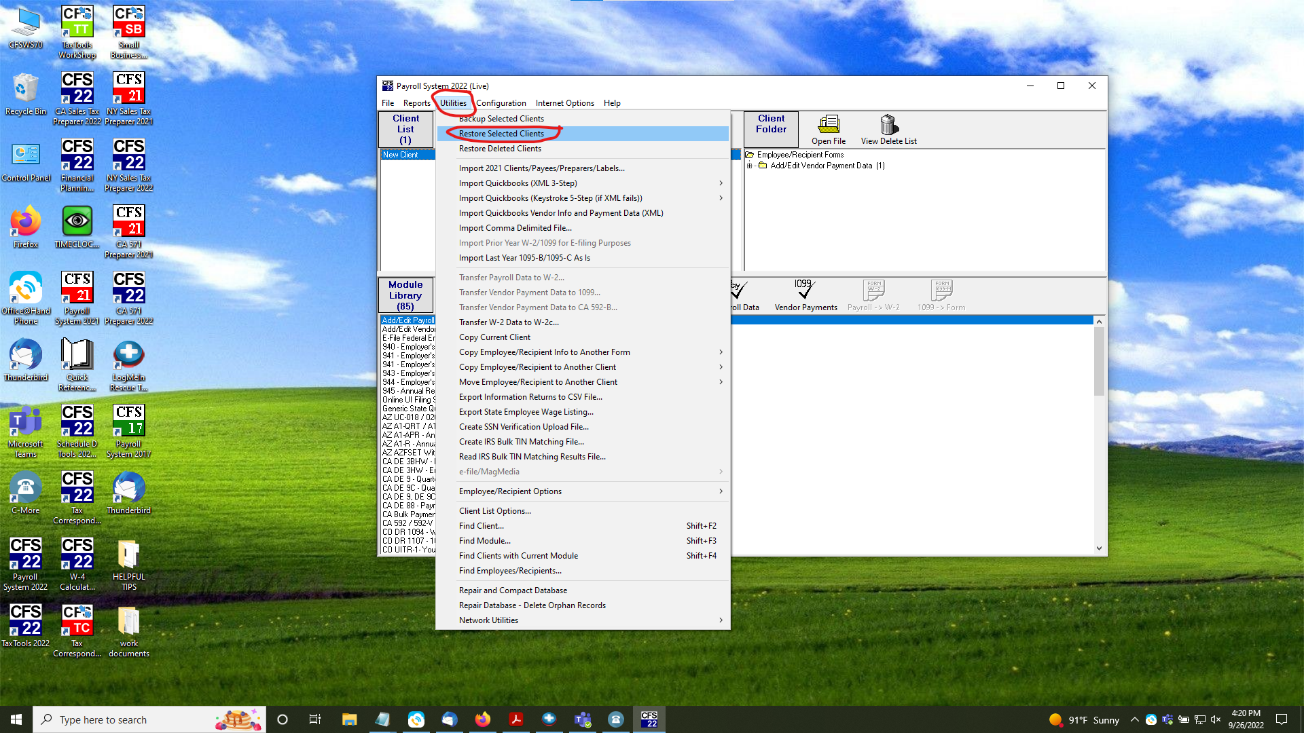Open the work documents folder icon
Screen dimensions: 1304x733
(128, 631)
